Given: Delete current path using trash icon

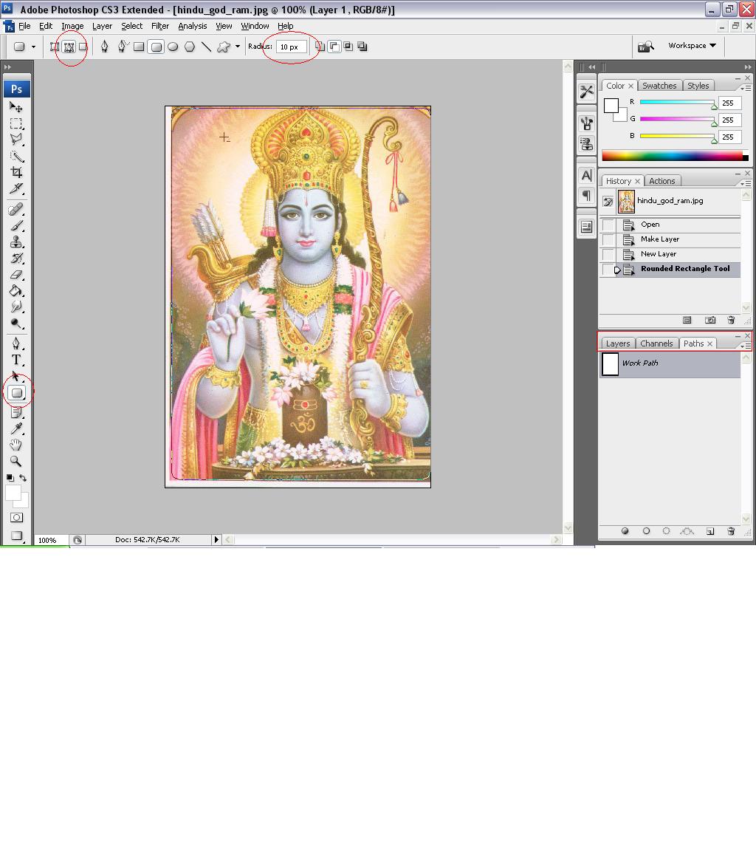Looking at the screenshot, I should point(731,531).
